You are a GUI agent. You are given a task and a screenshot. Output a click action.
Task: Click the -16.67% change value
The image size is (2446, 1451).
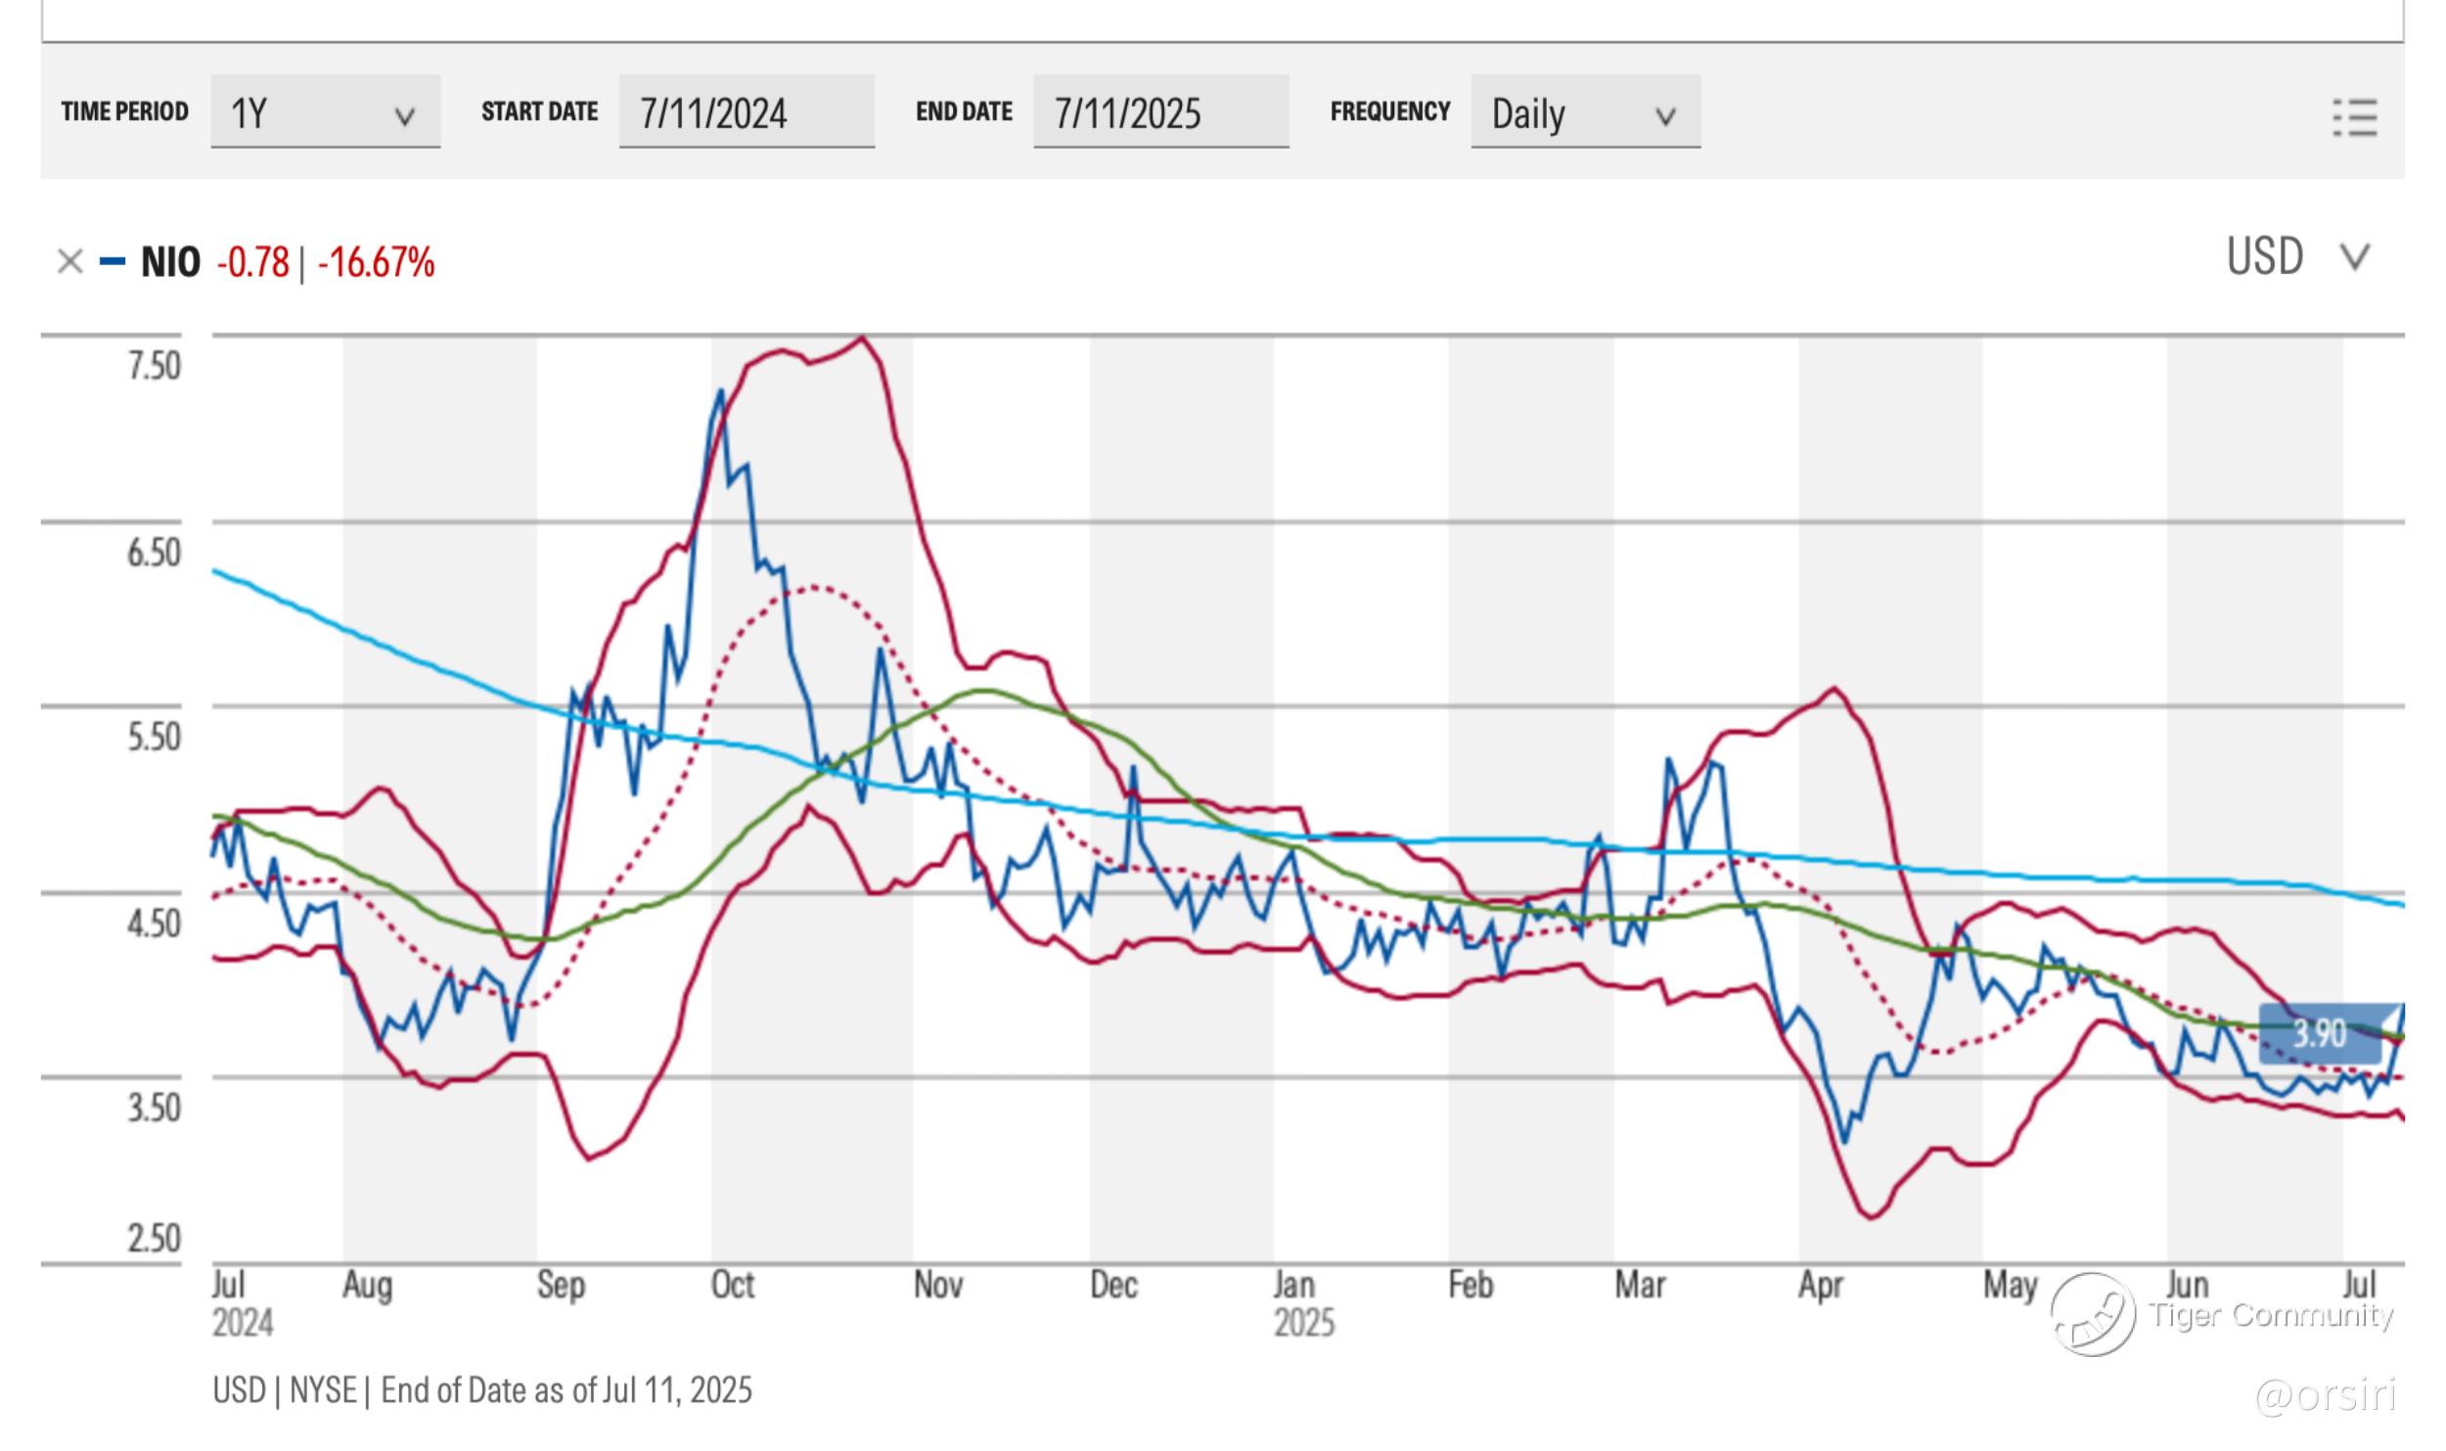click(376, 262)
